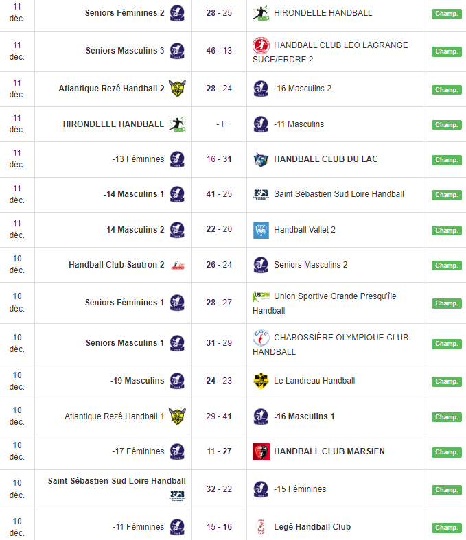Screen dimensions: 466x540
Task: Click Champ. badge on the Handball Club du Lac row
Action: pyautogui.click(x=446, y=160)
